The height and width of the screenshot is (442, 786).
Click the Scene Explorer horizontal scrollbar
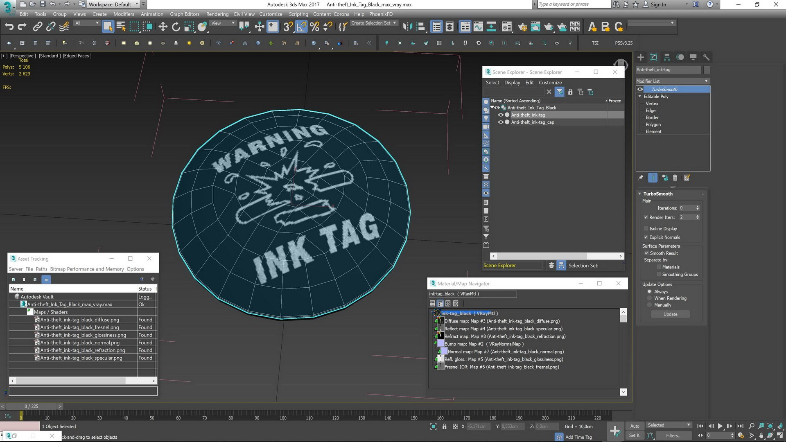coord(557,256)
